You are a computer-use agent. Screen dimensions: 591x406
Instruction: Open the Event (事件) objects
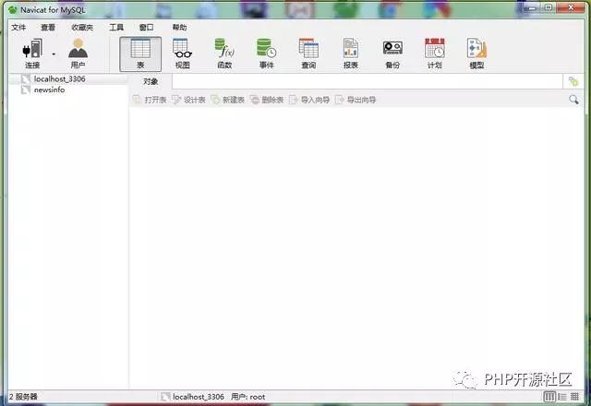[x=267, y=54]
